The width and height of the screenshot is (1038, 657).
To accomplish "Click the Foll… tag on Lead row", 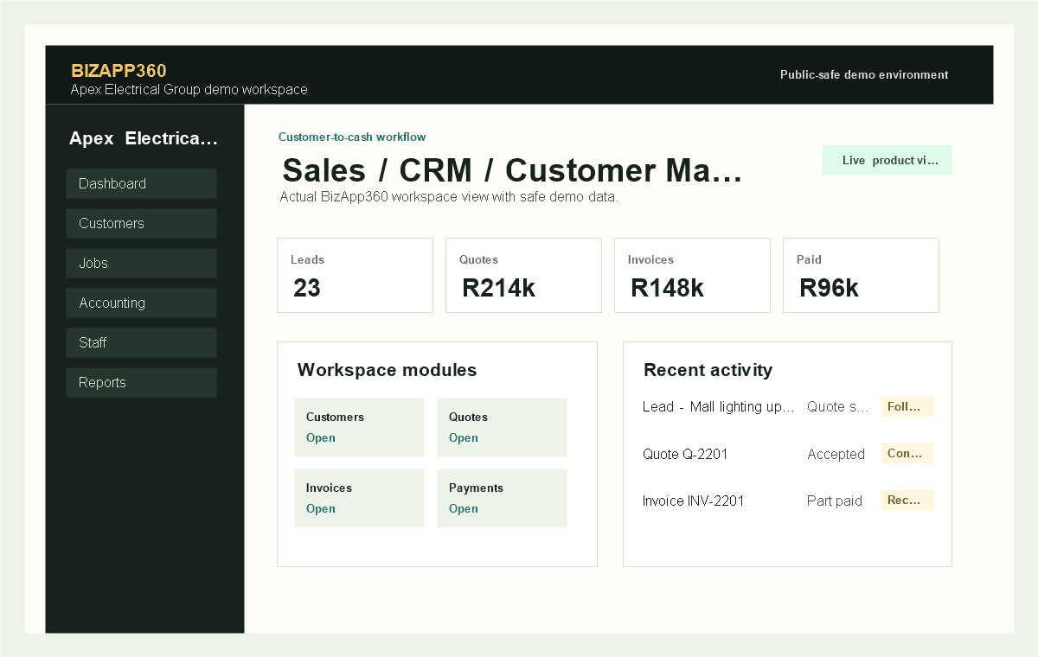I will click(x=907, y=406).
